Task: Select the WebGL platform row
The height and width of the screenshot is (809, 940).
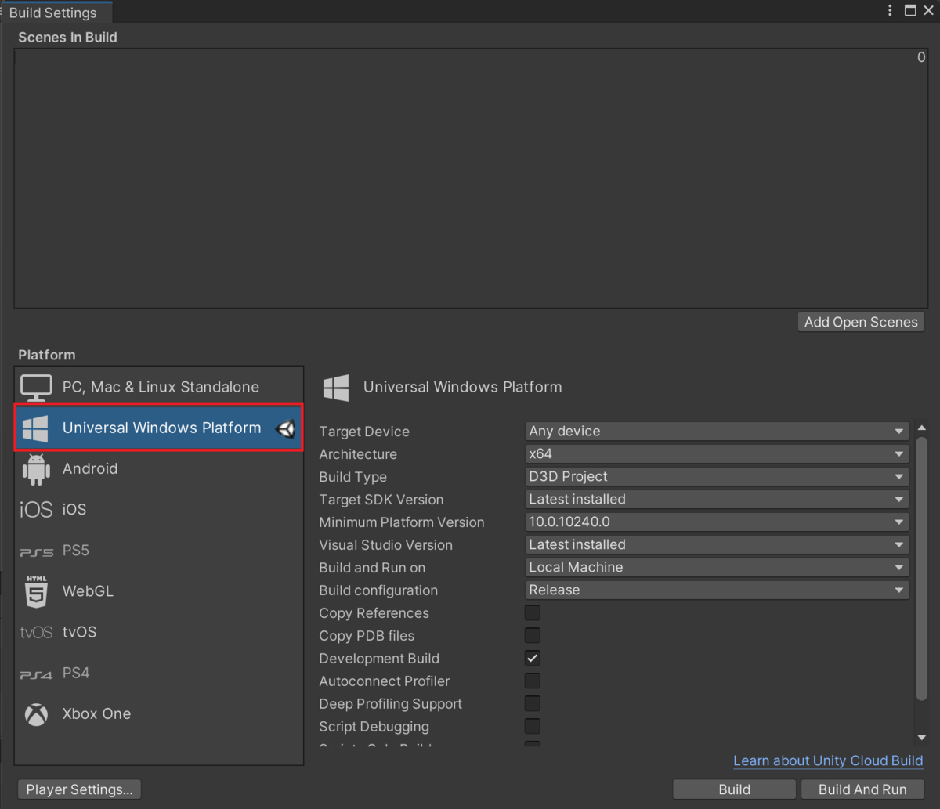Action: click(x=159, y=591)
